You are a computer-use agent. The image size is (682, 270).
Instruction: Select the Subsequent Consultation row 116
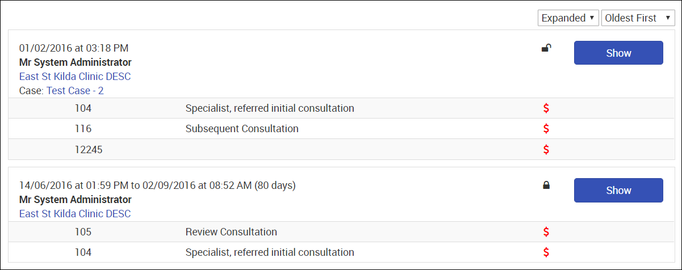click(x=242, y=129)
